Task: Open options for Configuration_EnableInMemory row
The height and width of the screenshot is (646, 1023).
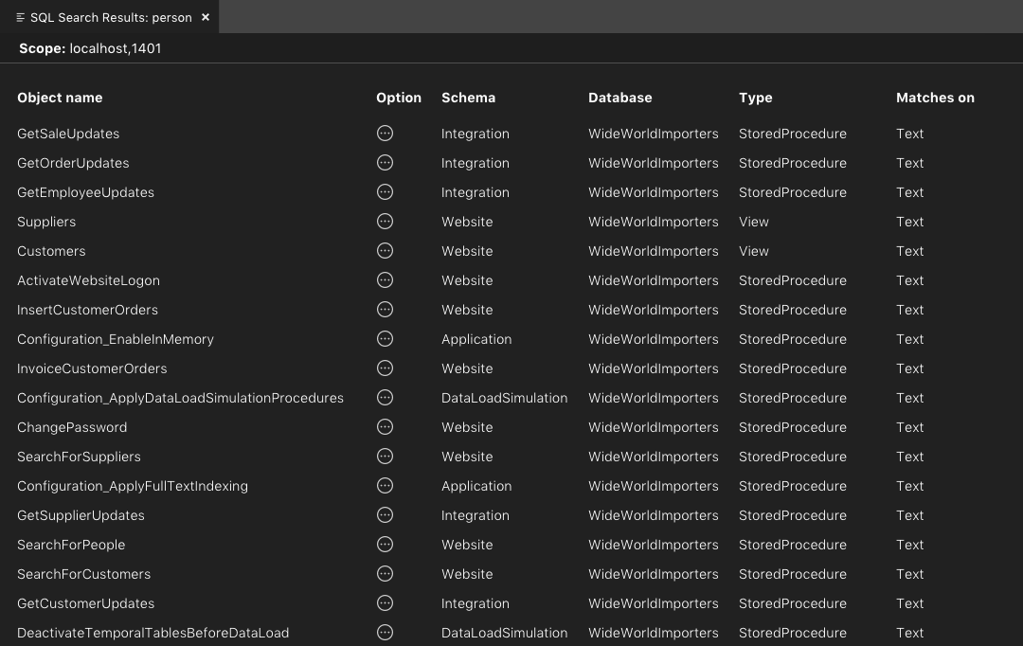Action: tap(385, 339)
